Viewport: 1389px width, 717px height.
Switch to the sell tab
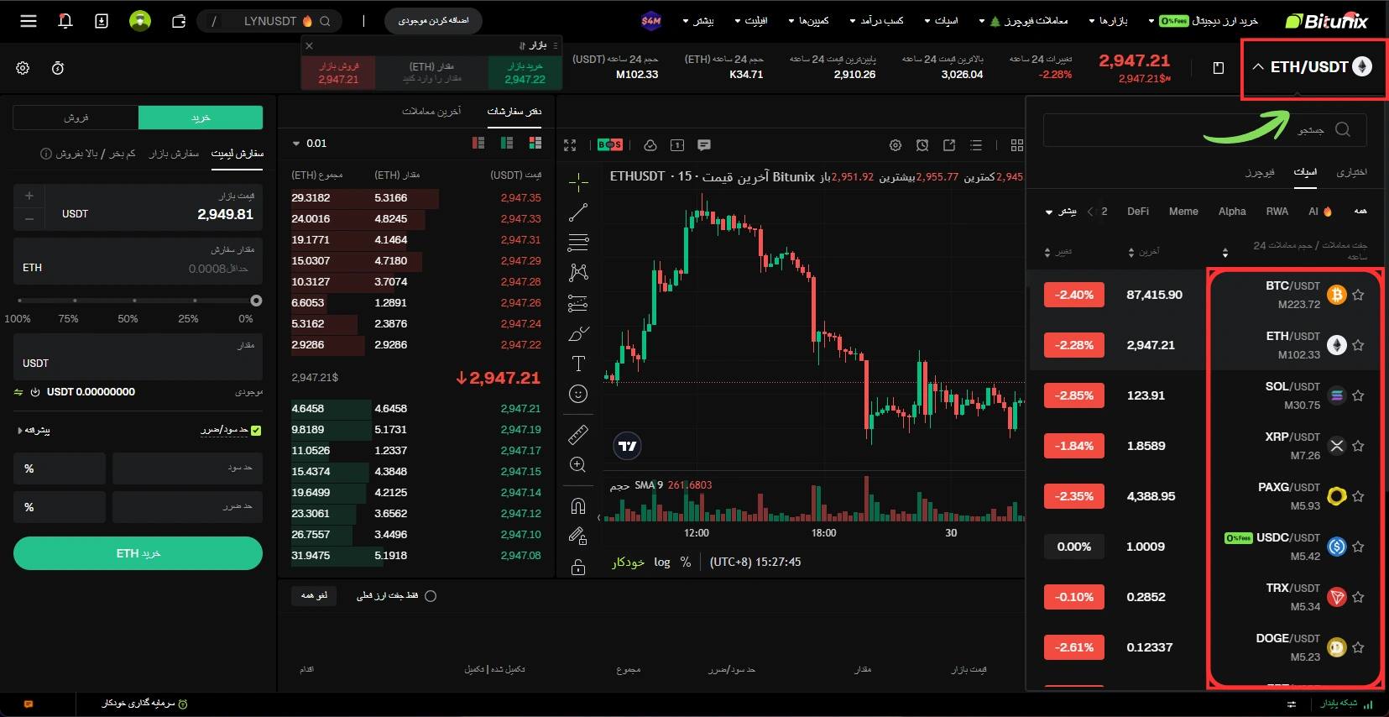pos(76,118)
